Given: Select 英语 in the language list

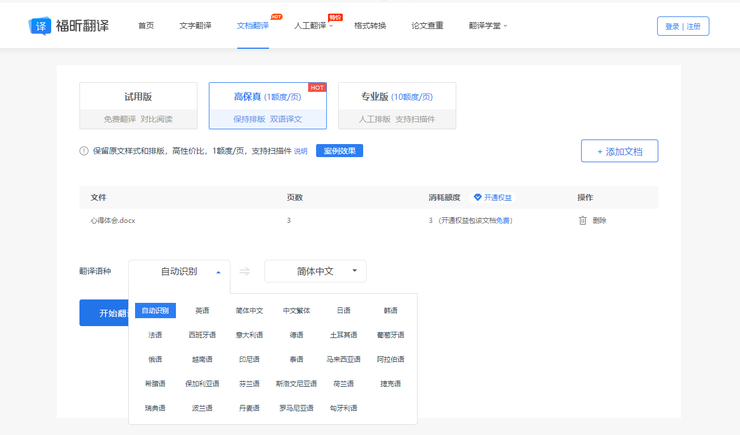Looking at the screenshot, I should click(x=203, y=311).
